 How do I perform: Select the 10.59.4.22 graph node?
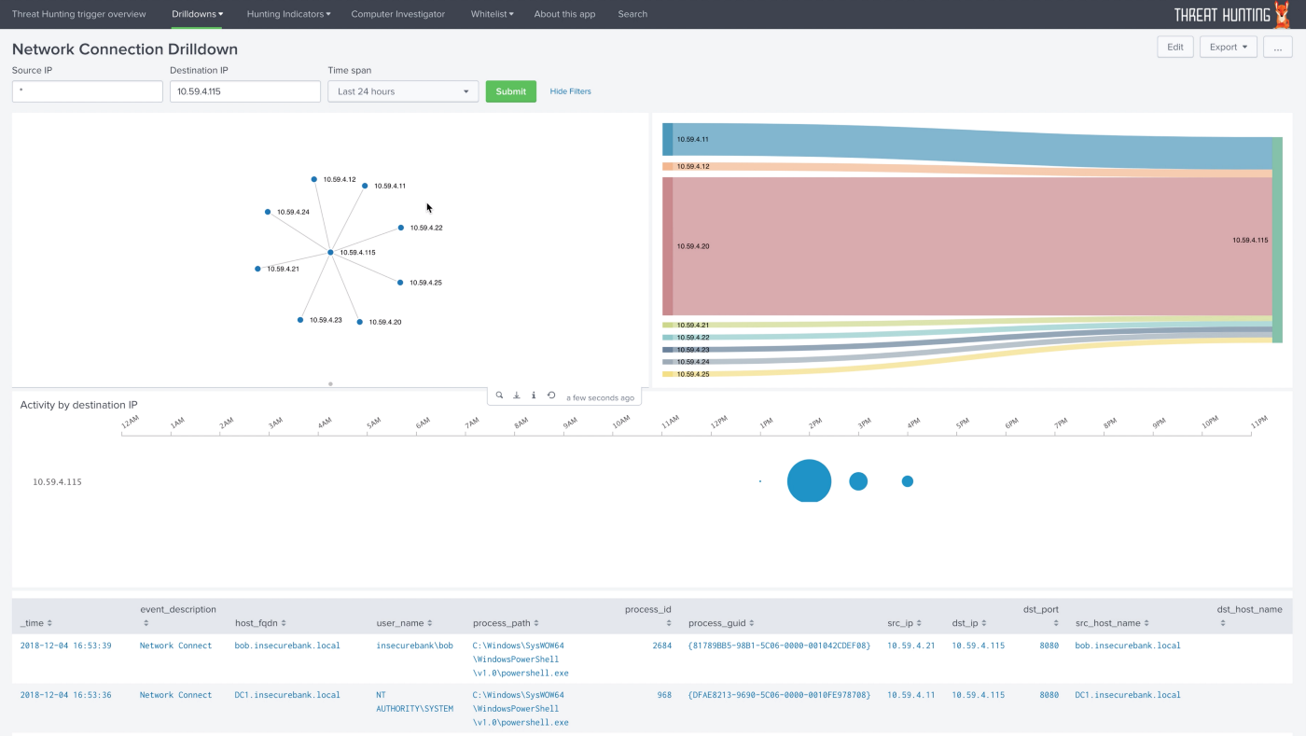pyautogui.click(x=401, y=228)
